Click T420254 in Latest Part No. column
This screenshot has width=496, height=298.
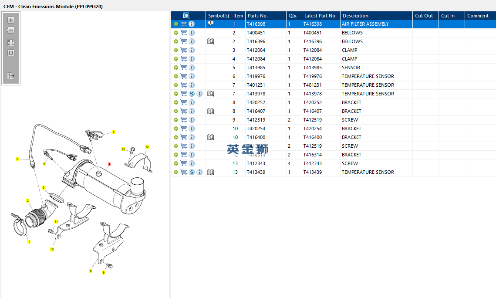(313, 129)
